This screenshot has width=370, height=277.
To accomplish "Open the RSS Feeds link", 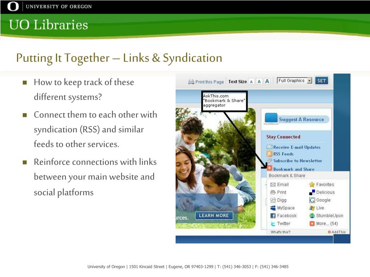I will [283, 154].
